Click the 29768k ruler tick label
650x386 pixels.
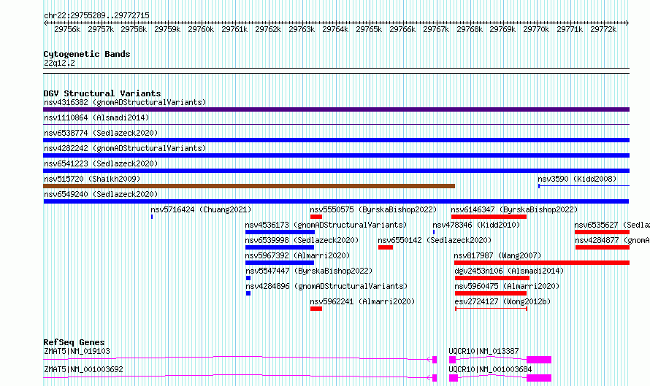click(470, 29)
